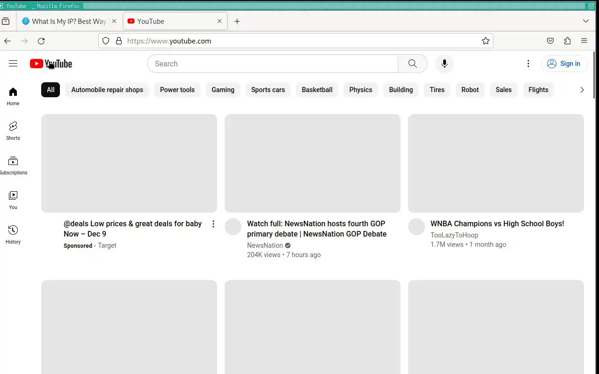Open the Firefox View icon

click(6, 22)
